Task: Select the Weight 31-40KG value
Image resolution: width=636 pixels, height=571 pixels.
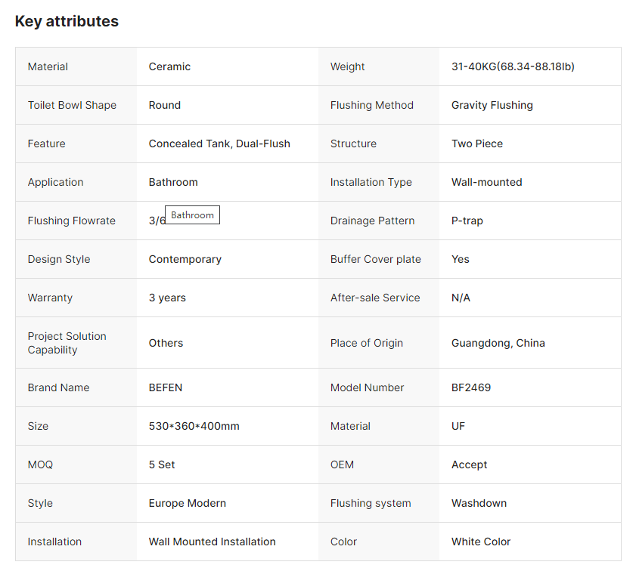Action: (x=513, y=66)
